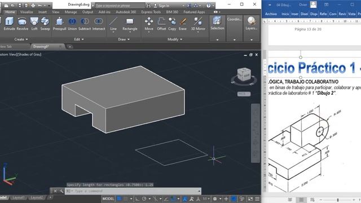Toggle MODEL space button

pos(108,198)
